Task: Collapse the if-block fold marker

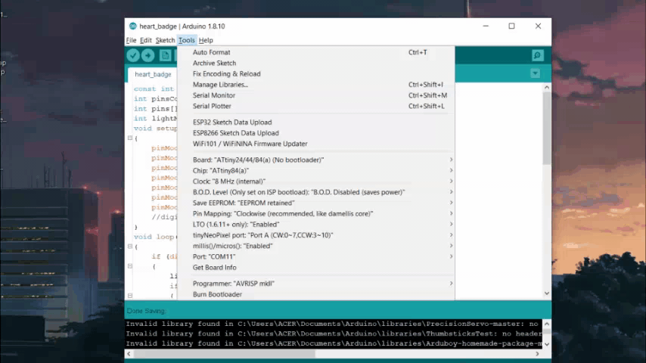Action: tap(130, 266)
